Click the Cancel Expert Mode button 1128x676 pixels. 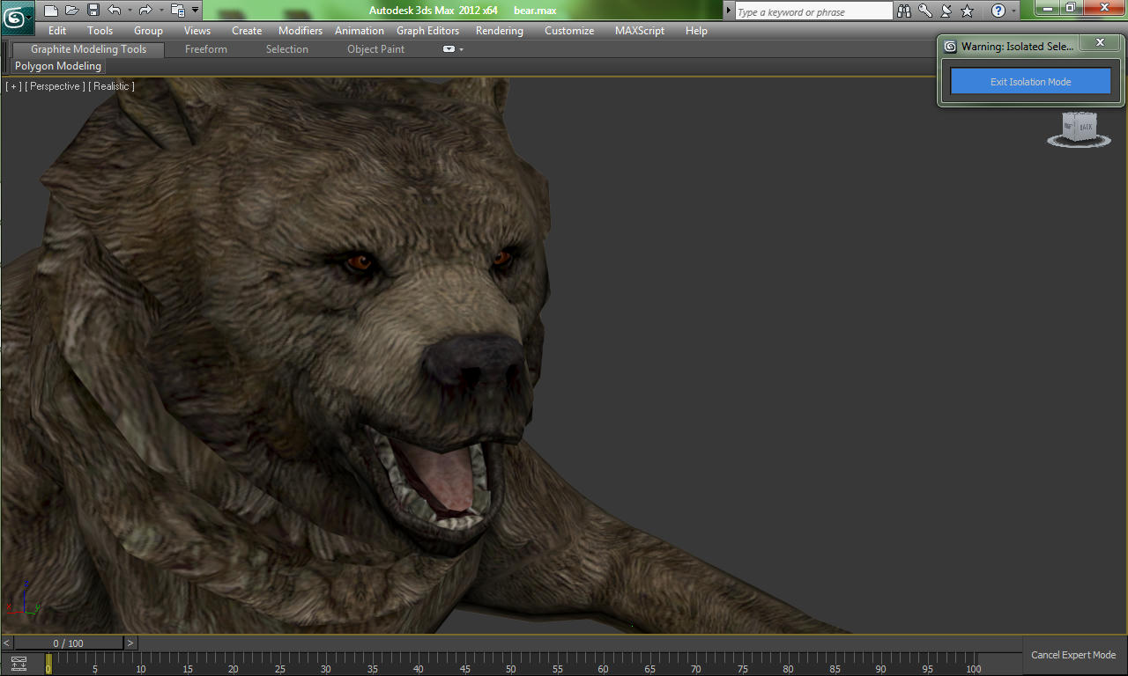coord(1073,655)
